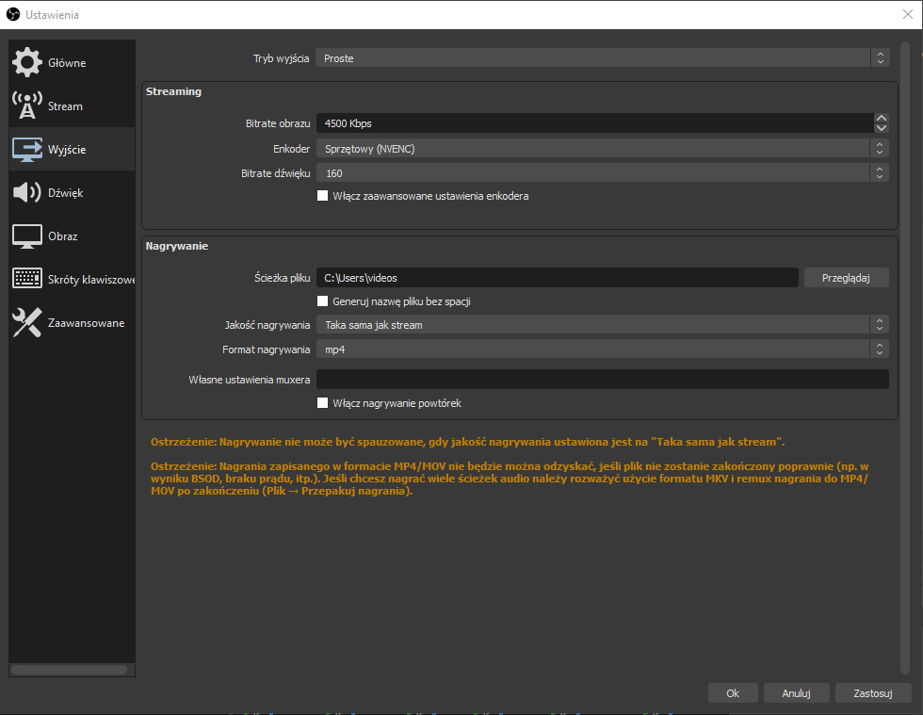Expand the Format nagrywania mp4 dropdown
This screenshot has height=715, width=923.
601,349
